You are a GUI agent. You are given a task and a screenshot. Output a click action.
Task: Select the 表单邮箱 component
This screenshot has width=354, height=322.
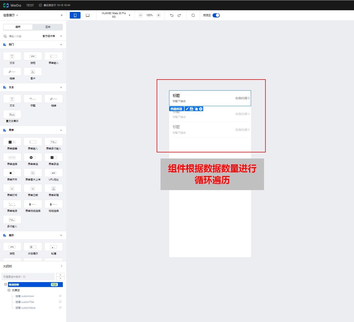tap(54, 190)
